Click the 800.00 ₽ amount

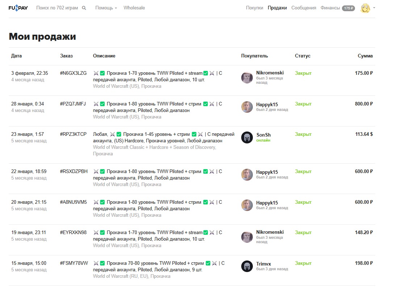pyautogui.click(x=364, y=104)
